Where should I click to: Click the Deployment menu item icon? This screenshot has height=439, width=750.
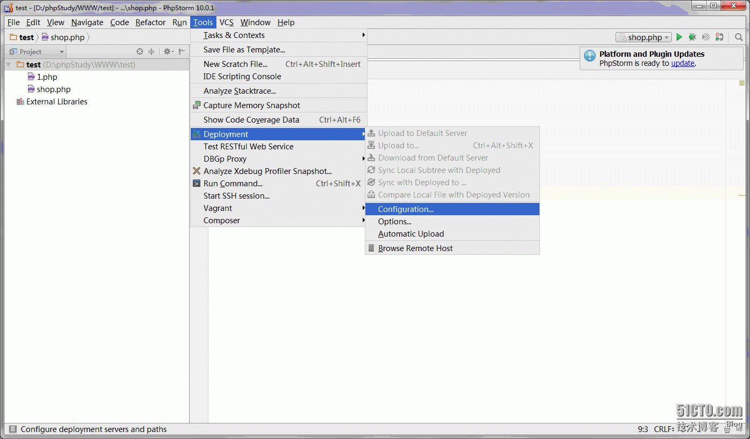[197, 134]
